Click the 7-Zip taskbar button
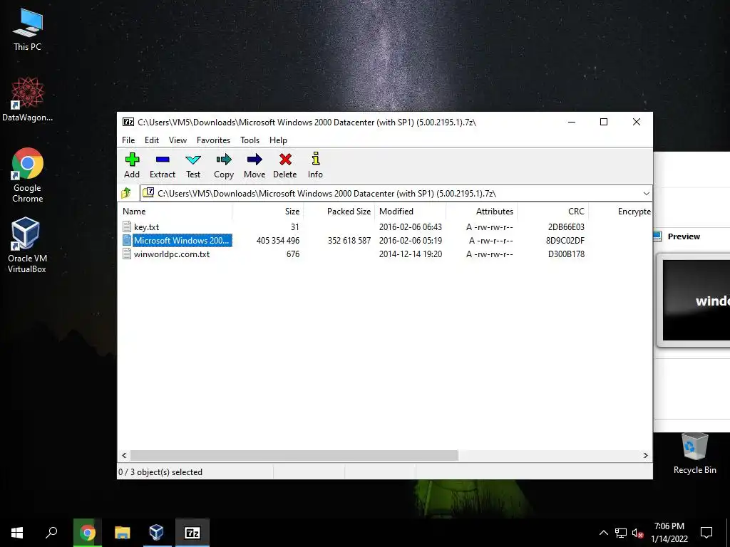 pos(192,533)
